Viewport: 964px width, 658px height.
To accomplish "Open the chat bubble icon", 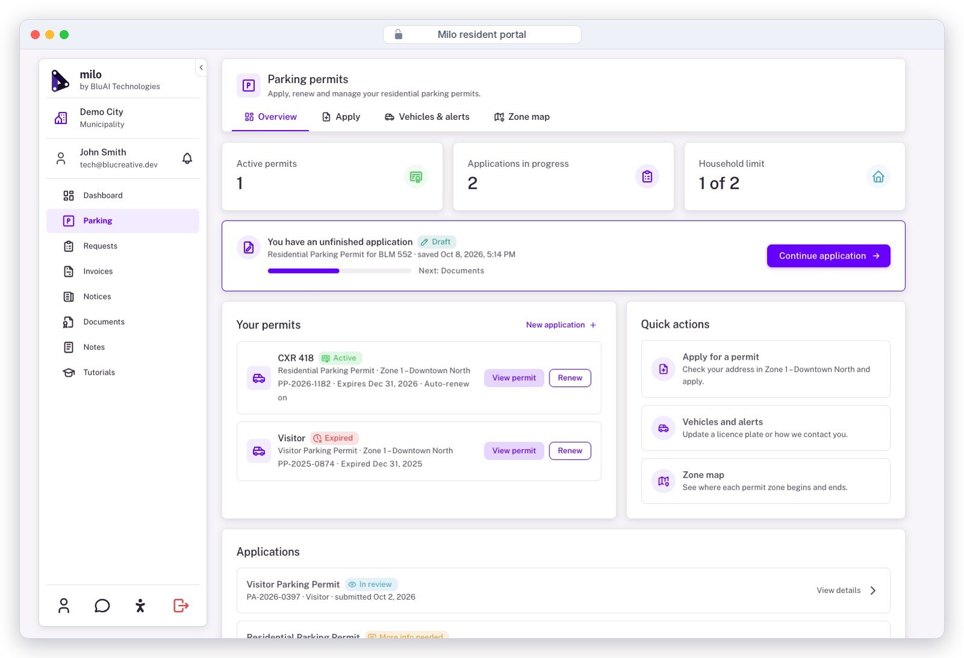I will [102, 606].
